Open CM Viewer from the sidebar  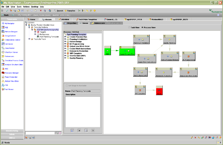[8, 44]
